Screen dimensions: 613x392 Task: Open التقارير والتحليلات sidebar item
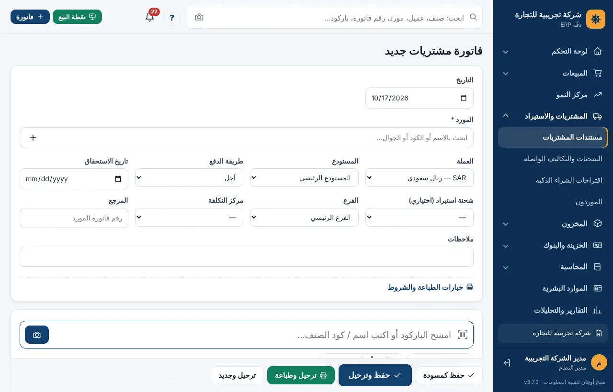553,310
